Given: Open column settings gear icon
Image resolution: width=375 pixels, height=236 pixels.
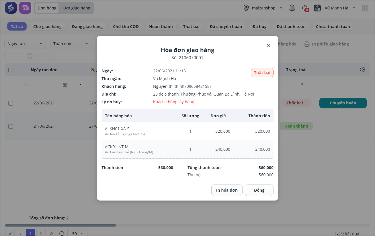Looking at the screenshot, I should tap(363, 70).
